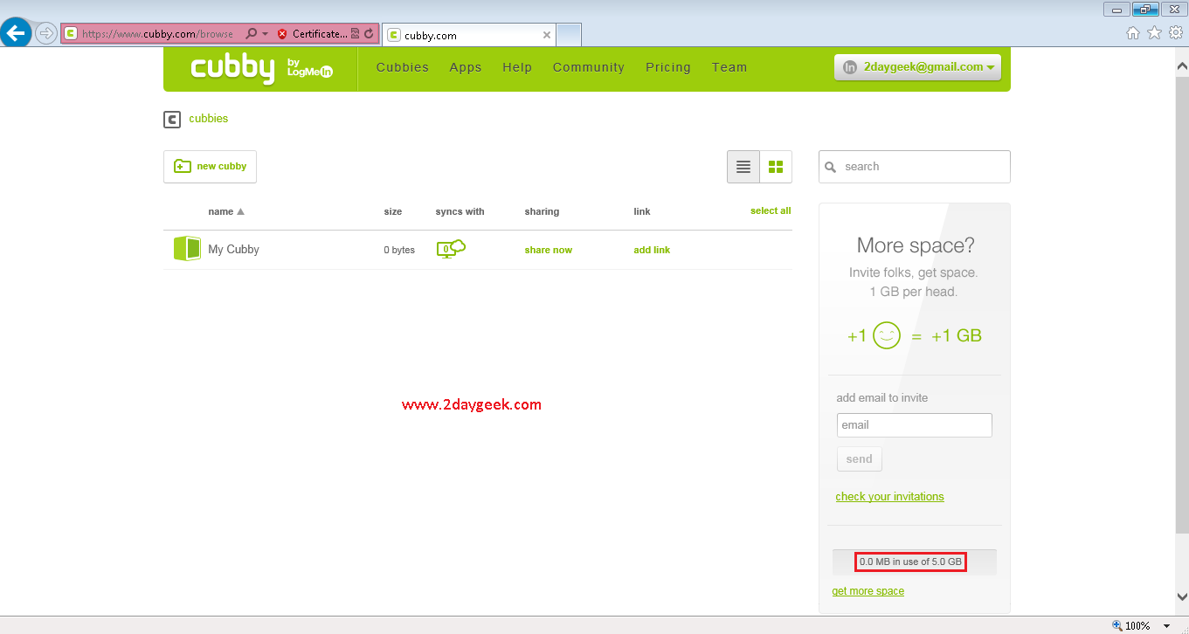Open check your invitations link

tap(889, 496)
